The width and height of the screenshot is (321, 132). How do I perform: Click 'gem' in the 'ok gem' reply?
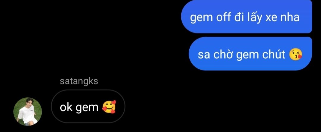pyautogui.click(x=87, y=108)
